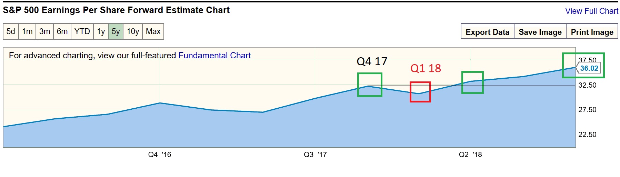Click the selected 5y range

[x=116, y=31]
